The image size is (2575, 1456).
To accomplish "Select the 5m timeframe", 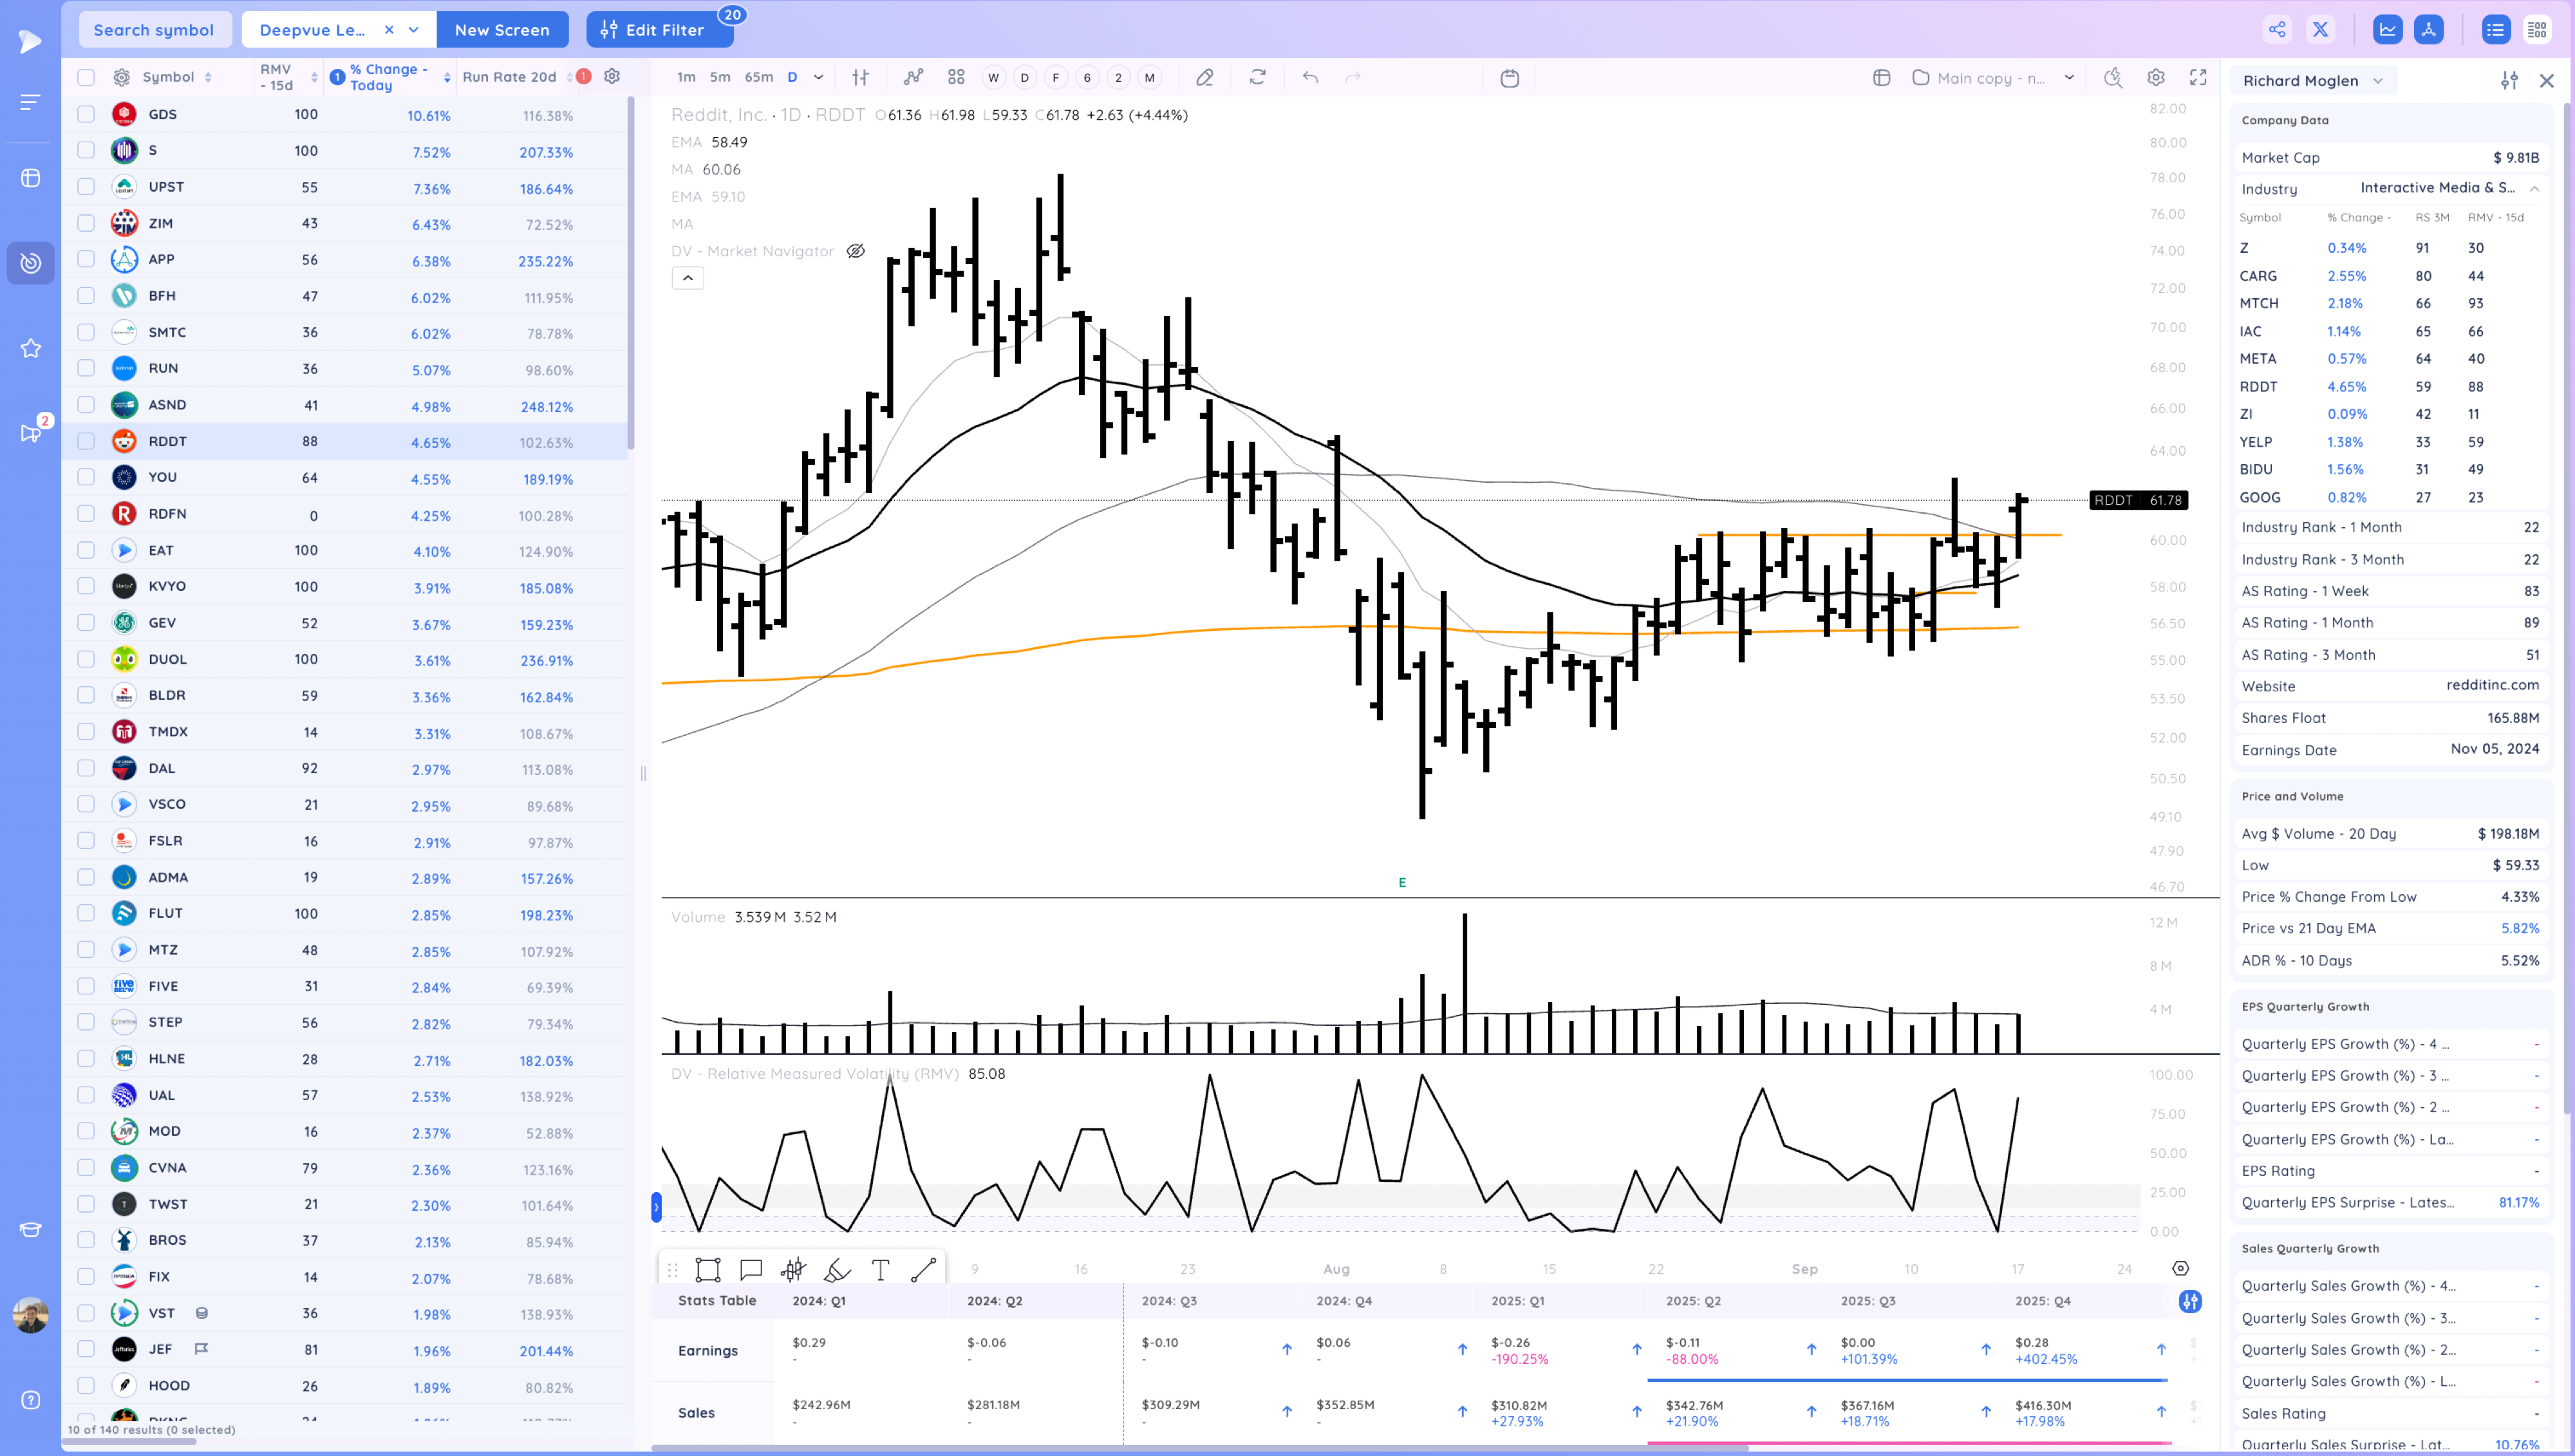I will pyautogui.click(x=719, y=77).
